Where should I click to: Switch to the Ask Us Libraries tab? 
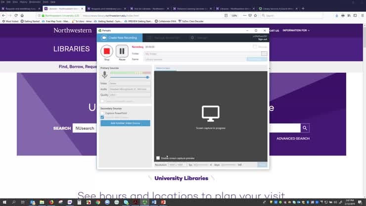(149, 8)
